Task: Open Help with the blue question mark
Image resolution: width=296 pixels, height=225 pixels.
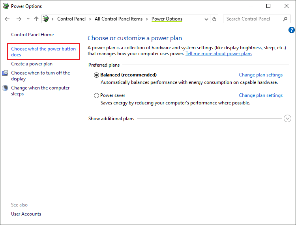Action: click(292, 30)
